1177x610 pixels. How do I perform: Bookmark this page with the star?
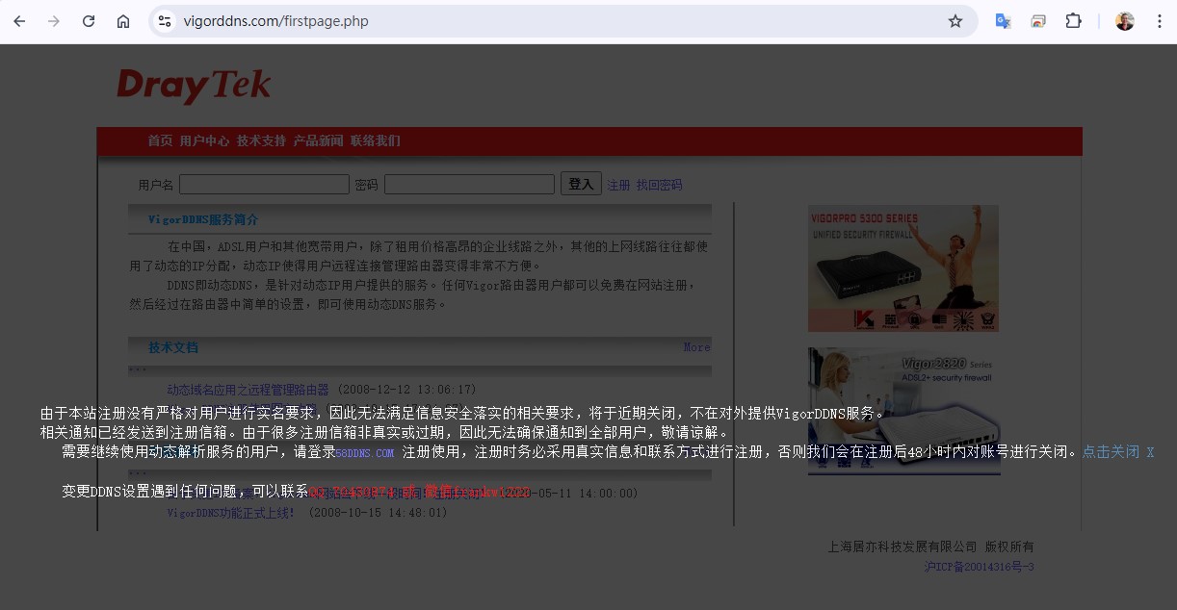(955, 21)
